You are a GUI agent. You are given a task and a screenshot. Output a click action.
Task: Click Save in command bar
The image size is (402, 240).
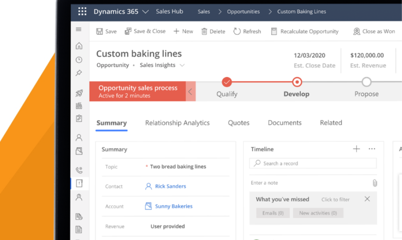[x=106, y=31]
